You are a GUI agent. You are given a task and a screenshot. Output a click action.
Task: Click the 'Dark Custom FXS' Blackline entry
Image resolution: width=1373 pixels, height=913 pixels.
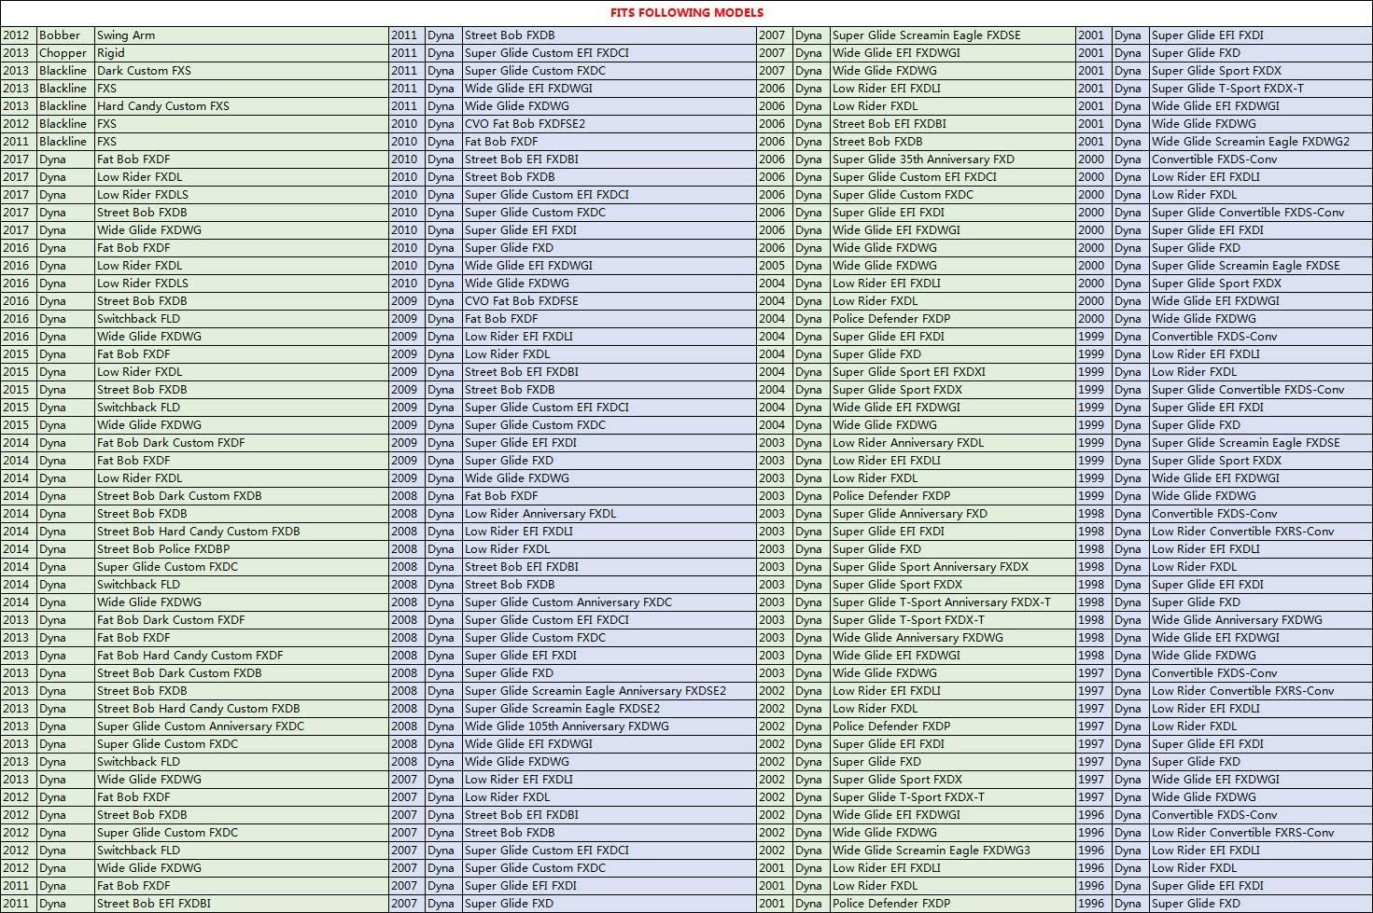pos(144,71)
